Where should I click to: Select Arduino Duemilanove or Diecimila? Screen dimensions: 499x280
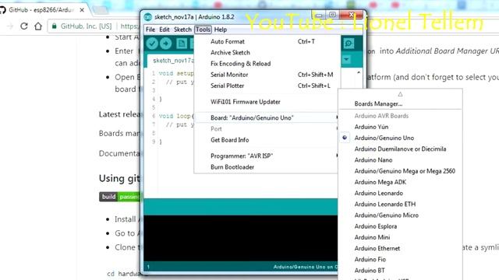(x=400, y=149)
